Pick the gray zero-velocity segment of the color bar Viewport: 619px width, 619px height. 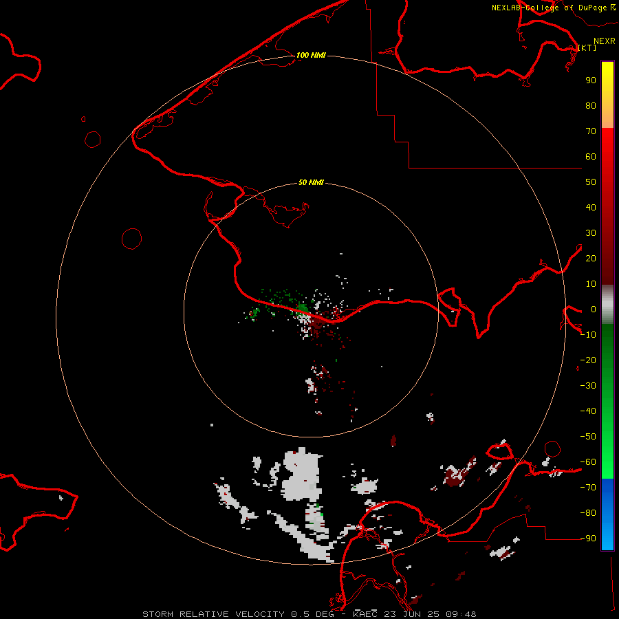[x=607, y=305]
